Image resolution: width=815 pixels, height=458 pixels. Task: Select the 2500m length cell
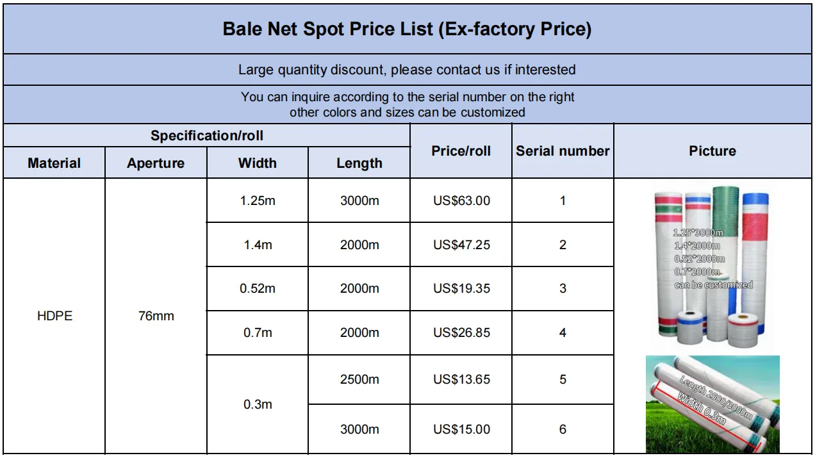click(359, 379)
